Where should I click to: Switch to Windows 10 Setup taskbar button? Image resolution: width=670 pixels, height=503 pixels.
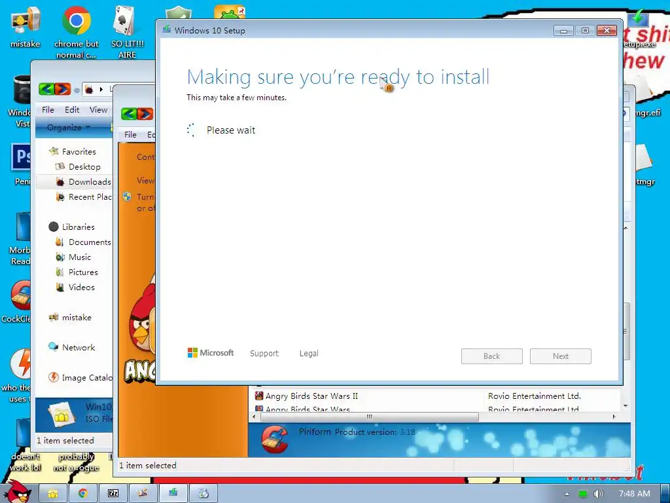173,494
